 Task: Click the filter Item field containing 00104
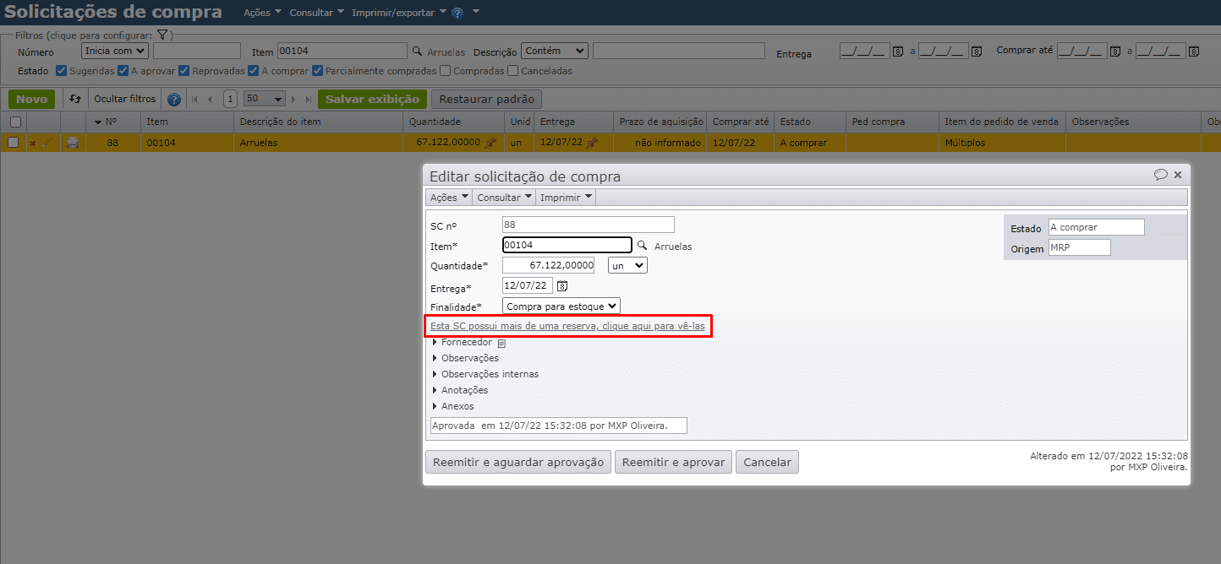pyautogui.click(x=342, y=51)
